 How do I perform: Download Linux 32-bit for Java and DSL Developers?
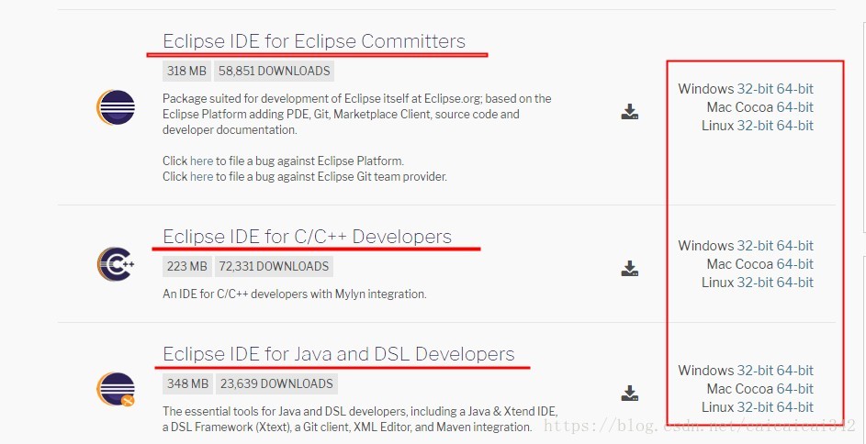[755, 407]
